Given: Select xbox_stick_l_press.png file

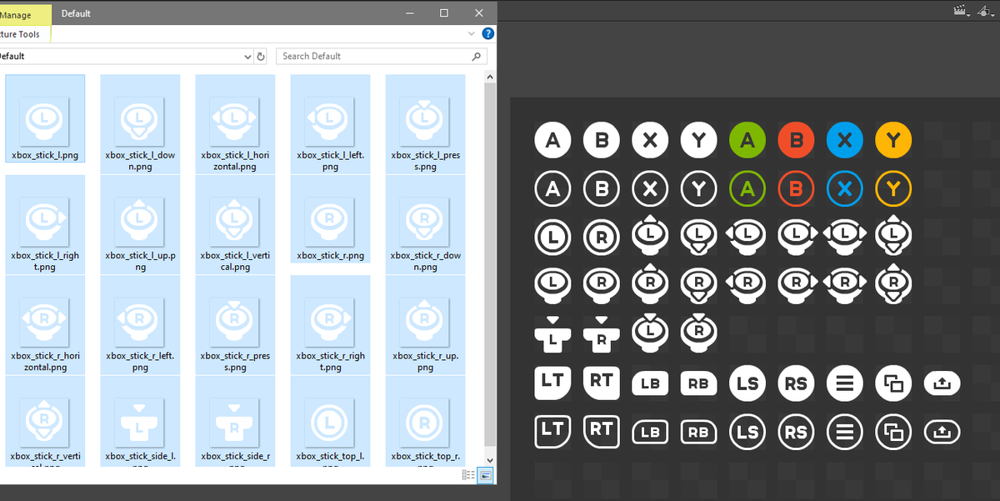Looking at the screenshot, I should pyautogui.click(x=425, y=123).
